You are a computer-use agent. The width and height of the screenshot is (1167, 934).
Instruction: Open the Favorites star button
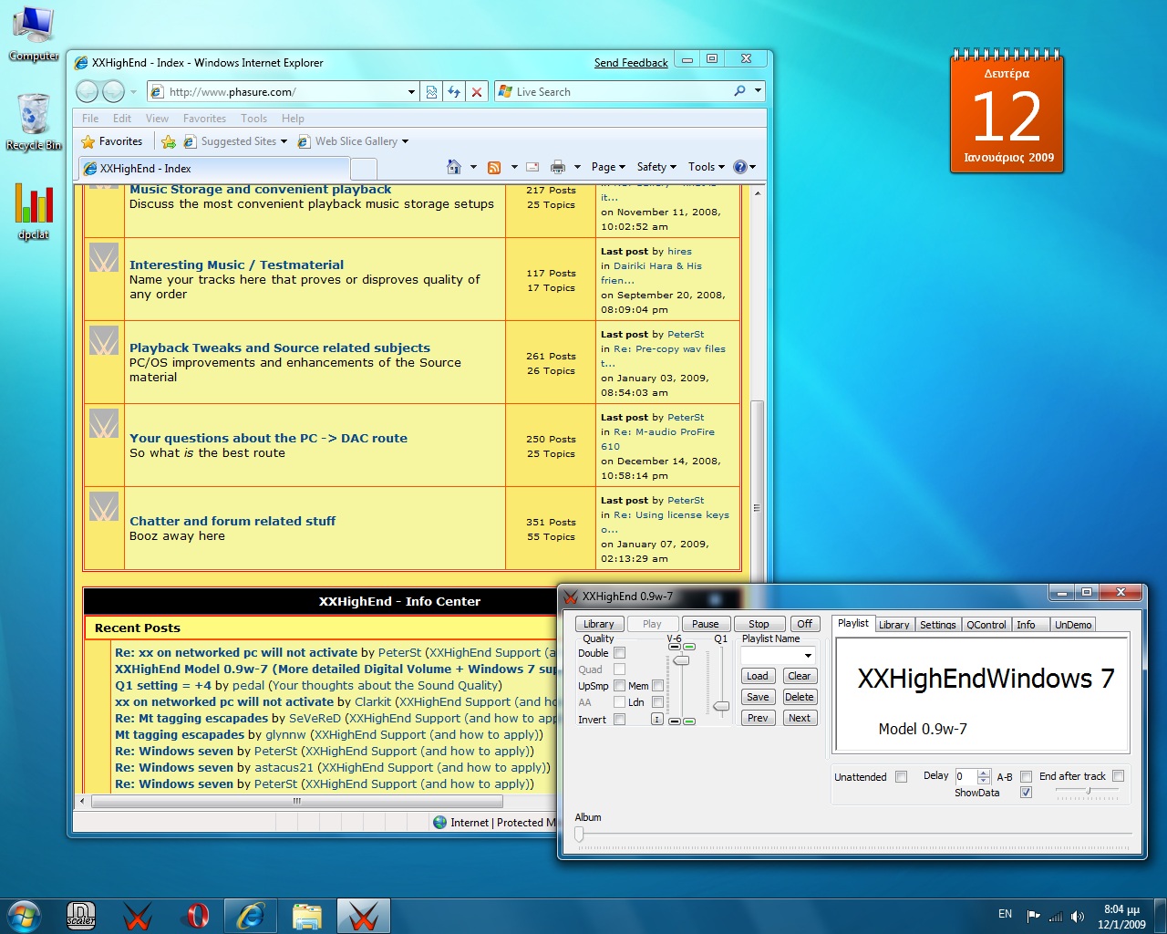[112, 141]
